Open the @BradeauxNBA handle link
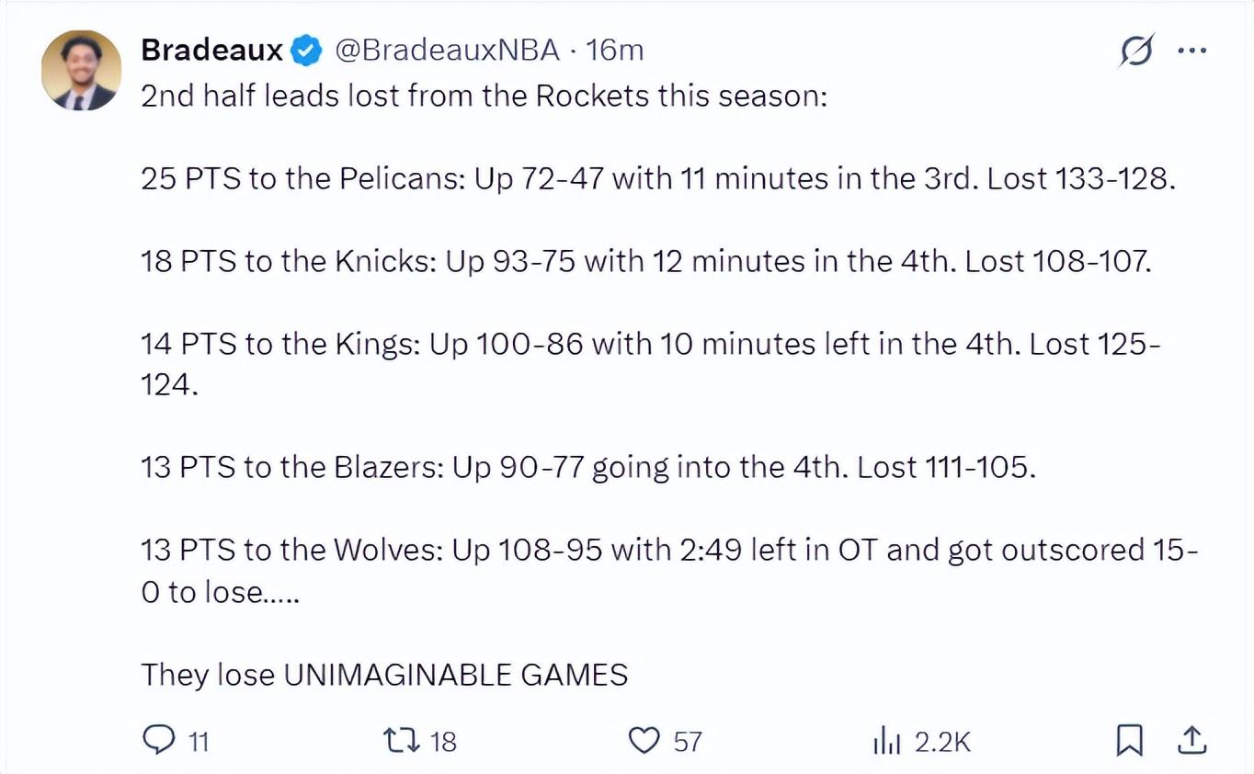This screenshot has width=1254, height=774. pyautogui.click(x=447, y=51)
